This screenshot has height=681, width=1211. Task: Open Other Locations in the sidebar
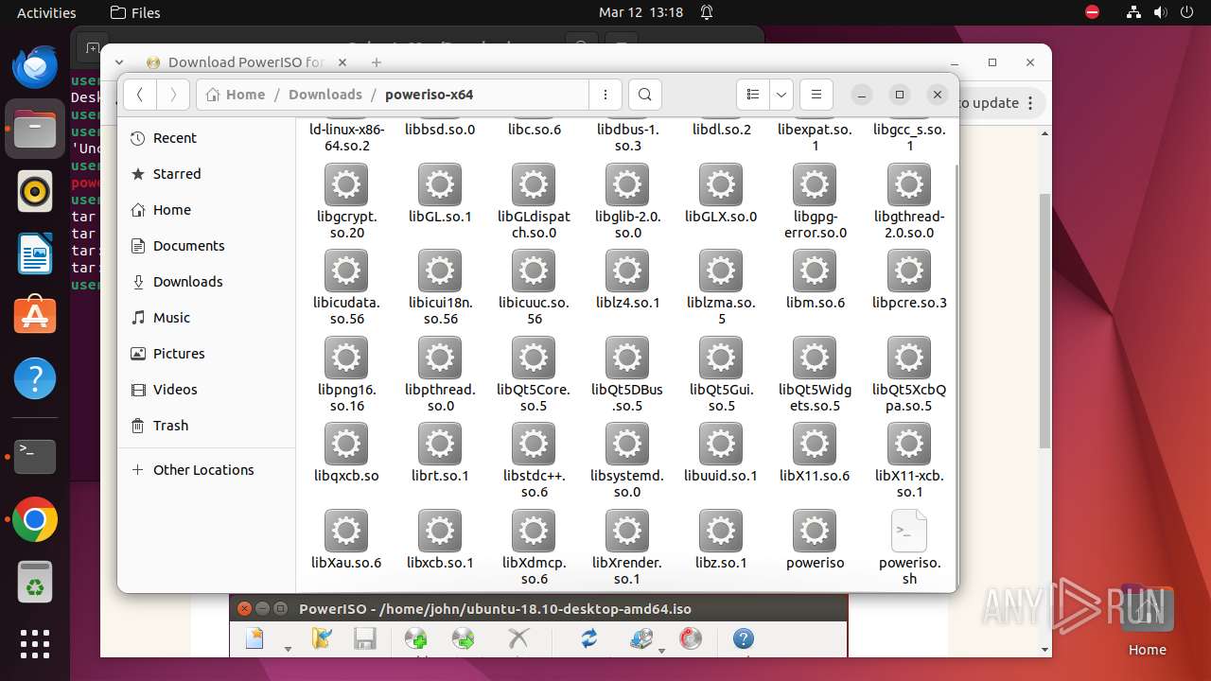click(x=206, y=470)
